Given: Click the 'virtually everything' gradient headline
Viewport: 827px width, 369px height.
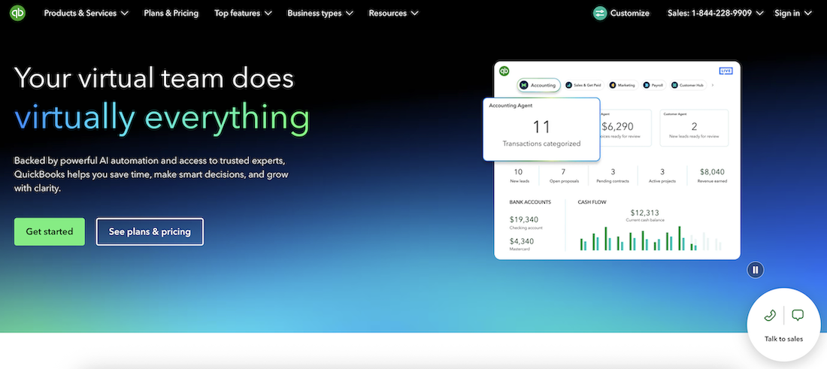Looking at the screenshot, I should pos(162,118).
